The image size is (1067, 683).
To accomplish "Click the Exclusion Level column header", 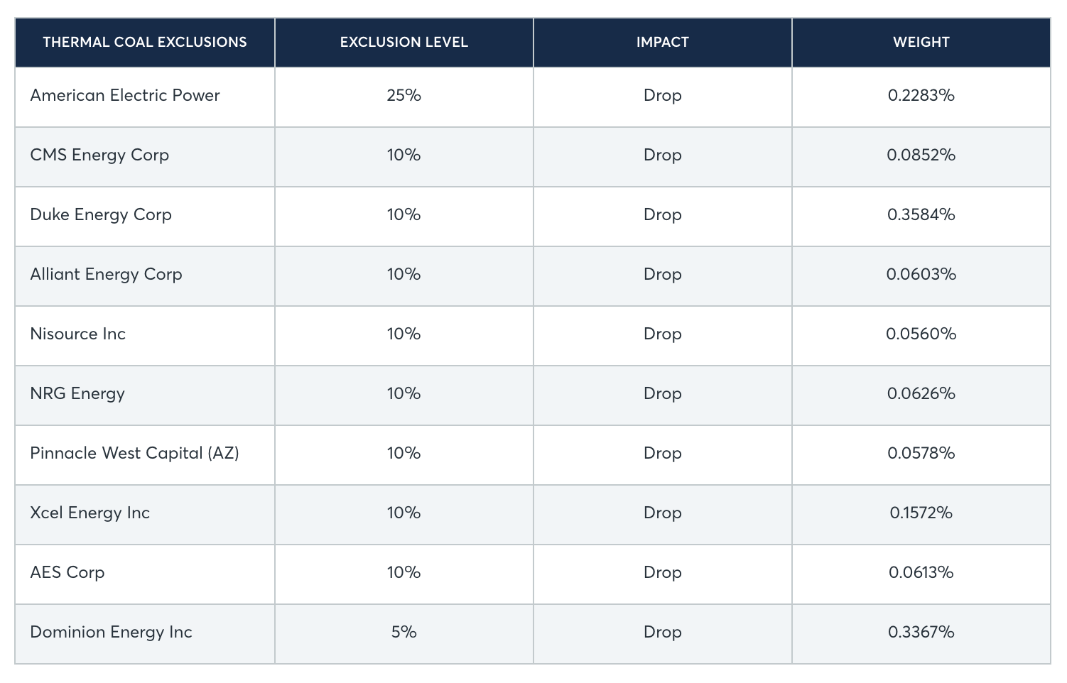I will tap(403, 43).
